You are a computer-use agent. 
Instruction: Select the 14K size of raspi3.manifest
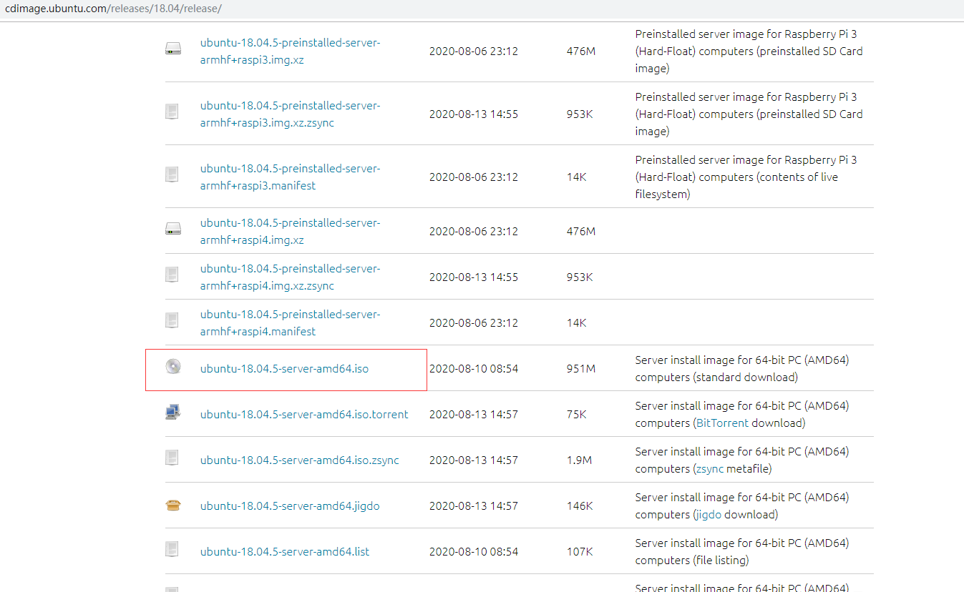click(x=577, y=177)
